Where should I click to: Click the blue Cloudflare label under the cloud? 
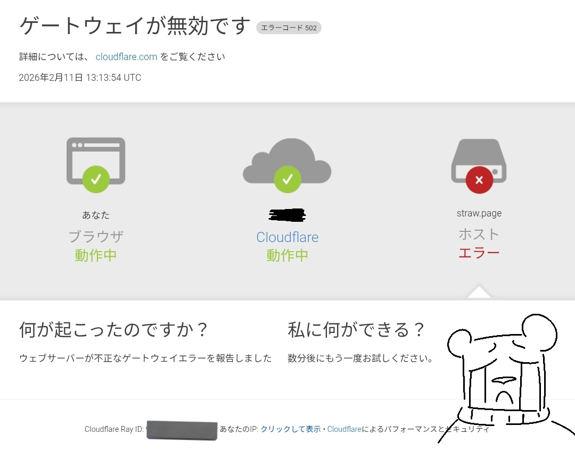click(x=287, y=237)
